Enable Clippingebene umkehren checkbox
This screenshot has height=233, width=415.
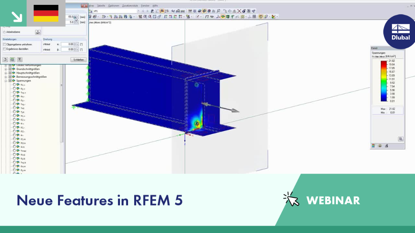(x=4, y=44)
